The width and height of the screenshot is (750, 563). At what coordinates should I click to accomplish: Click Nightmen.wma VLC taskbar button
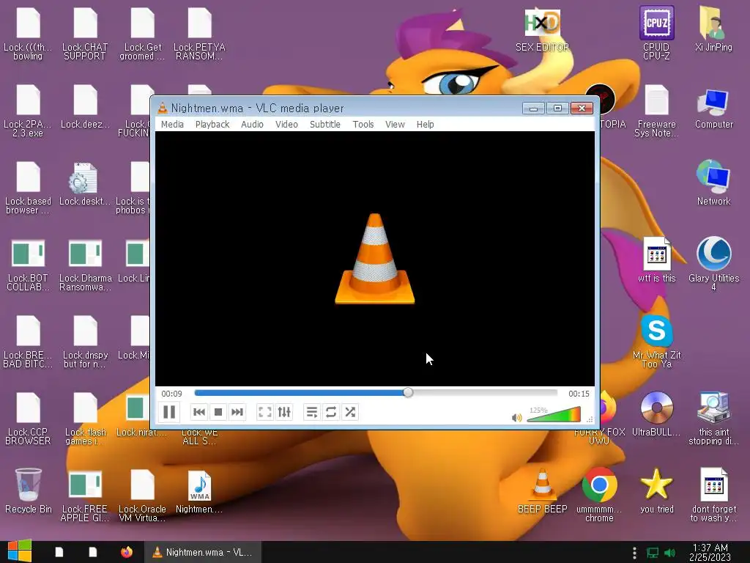pyautogui.click(x=203, y=552)
